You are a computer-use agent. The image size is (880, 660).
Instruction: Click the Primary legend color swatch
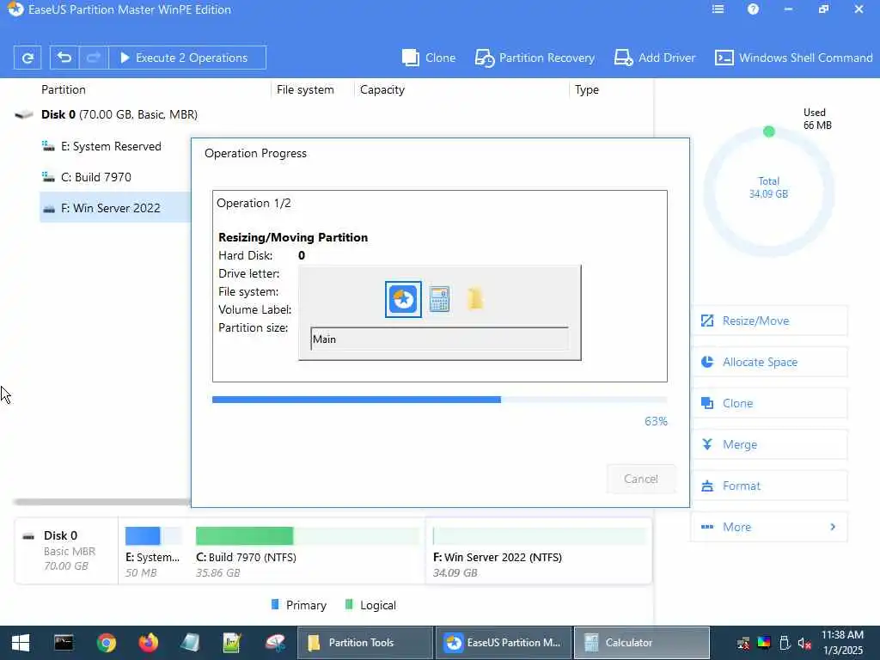[275, 604]
